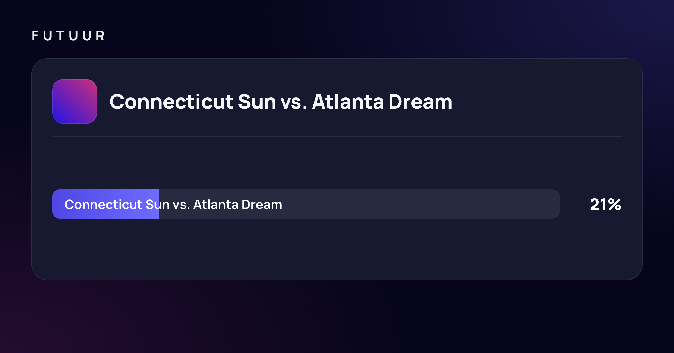Click Atlanta Dream text inside the bar
Image resolution: width=674 pixels, height=353 pixels.
tap(238, 205)
